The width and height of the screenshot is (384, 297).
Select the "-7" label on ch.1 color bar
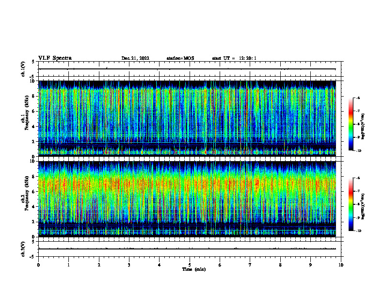tap(358, 111)
